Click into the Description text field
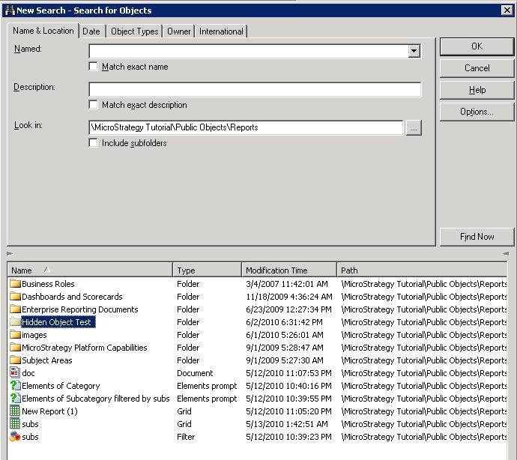 (255, 89)
